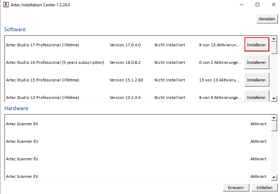Click the Hardware list scrollbar thumb
280x194 pixels.
(x=274, y=125)
